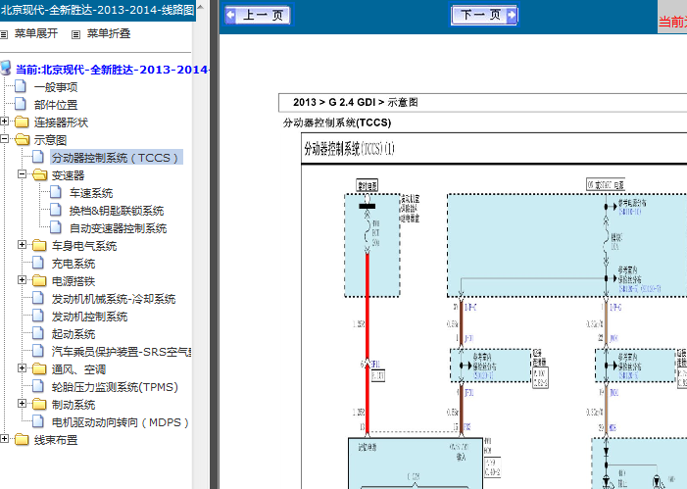Click the 菜单展开 list icon
687x489 pixels.
point(4,34)
